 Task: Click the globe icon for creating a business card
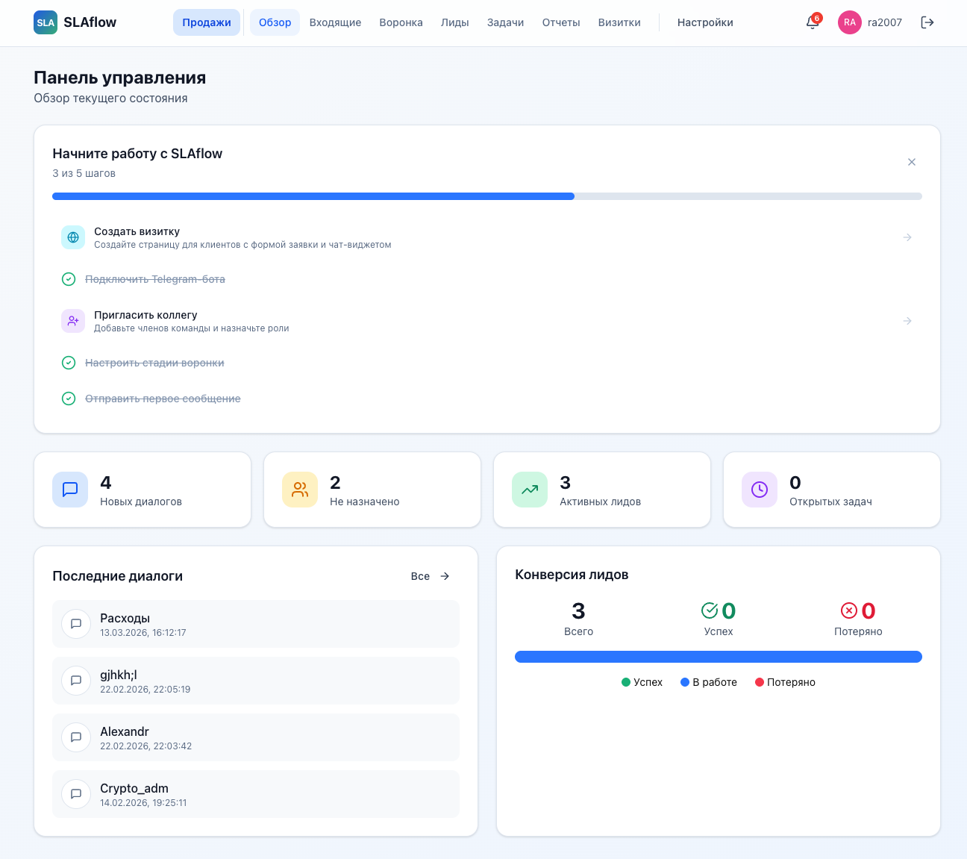click(x=73, y=237)
